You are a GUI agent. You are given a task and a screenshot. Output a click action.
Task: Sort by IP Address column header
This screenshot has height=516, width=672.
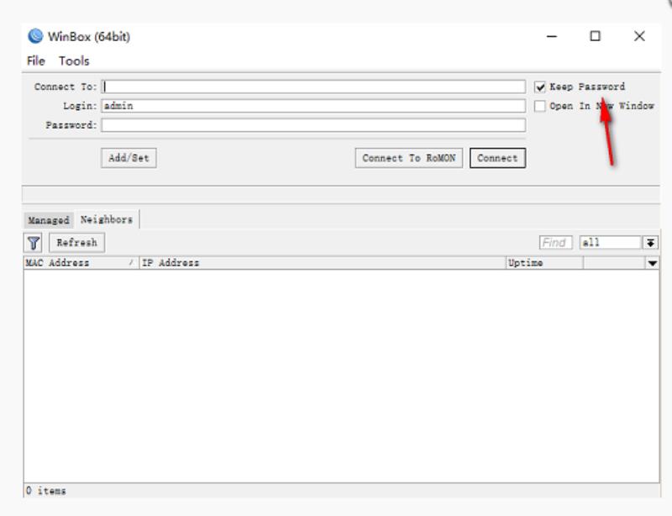point(323,263)
